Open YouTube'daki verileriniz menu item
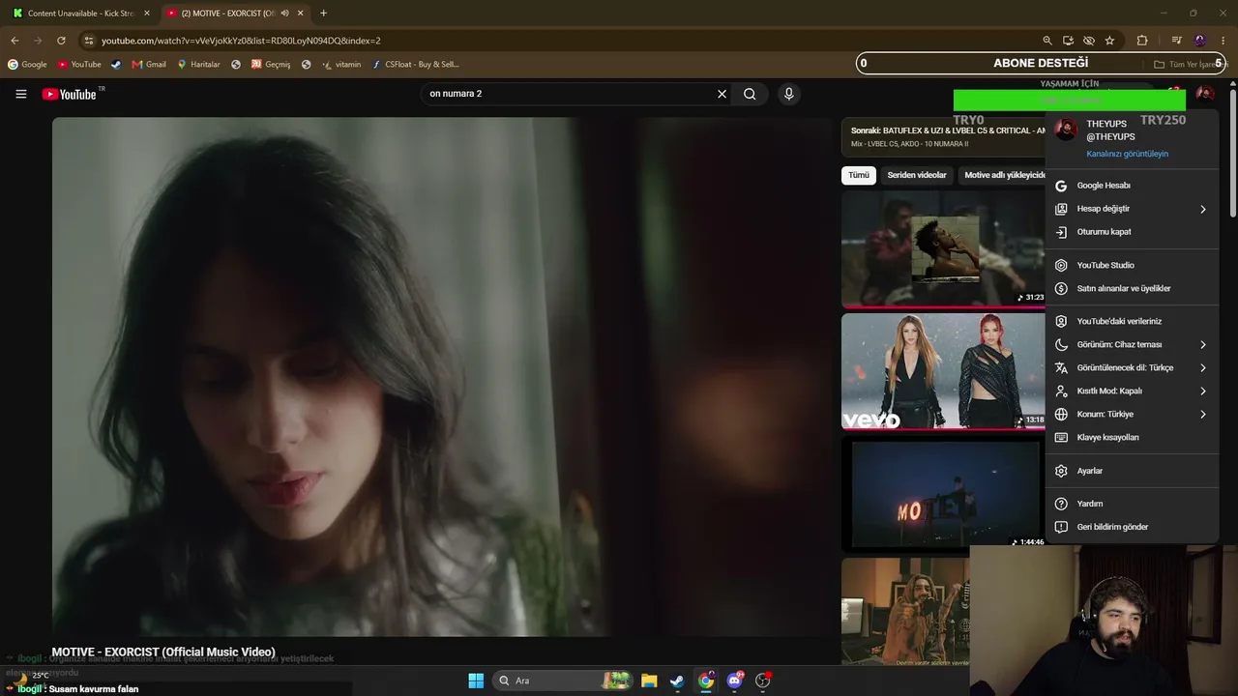The width and height of the screenshot is (1238, 696). [x=1132, y=321]
